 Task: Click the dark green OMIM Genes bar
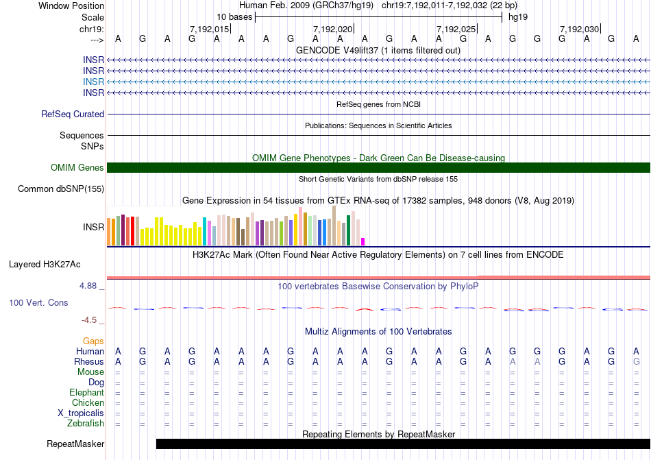pos(378,168)
